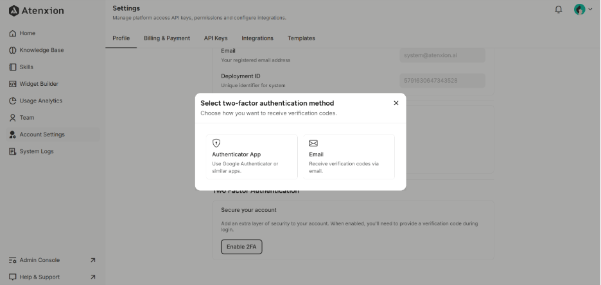Click 'Receive verification codes via email' text
This screenshot has width=601, height=285.
coord(344,168)
